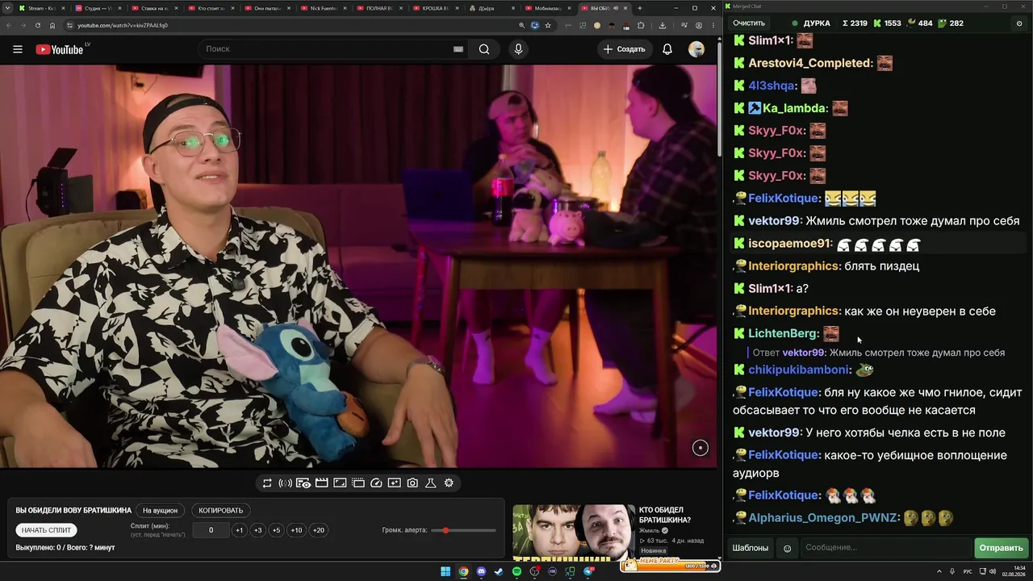Add +5 minutes to the split

tap(276, 530)
